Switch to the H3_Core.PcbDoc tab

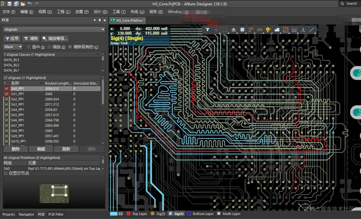pyautogui.click(x=128, y=20)
